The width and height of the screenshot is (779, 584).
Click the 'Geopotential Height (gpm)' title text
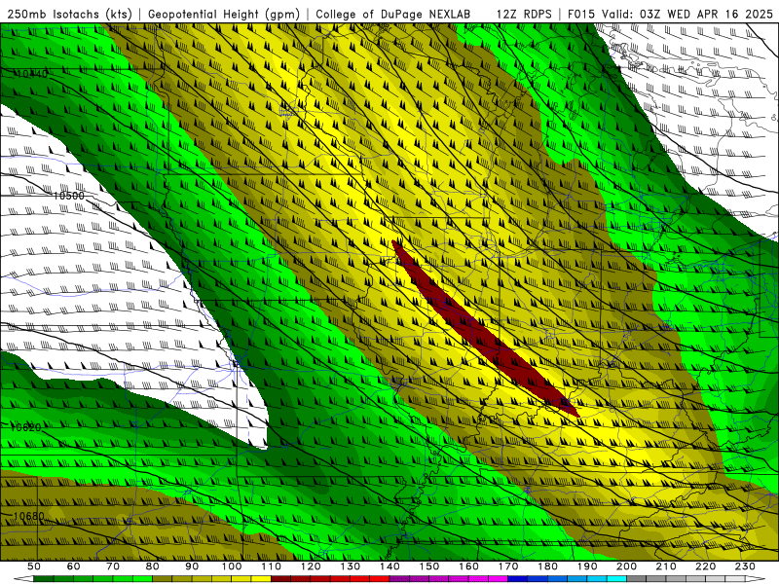point(224,14)
